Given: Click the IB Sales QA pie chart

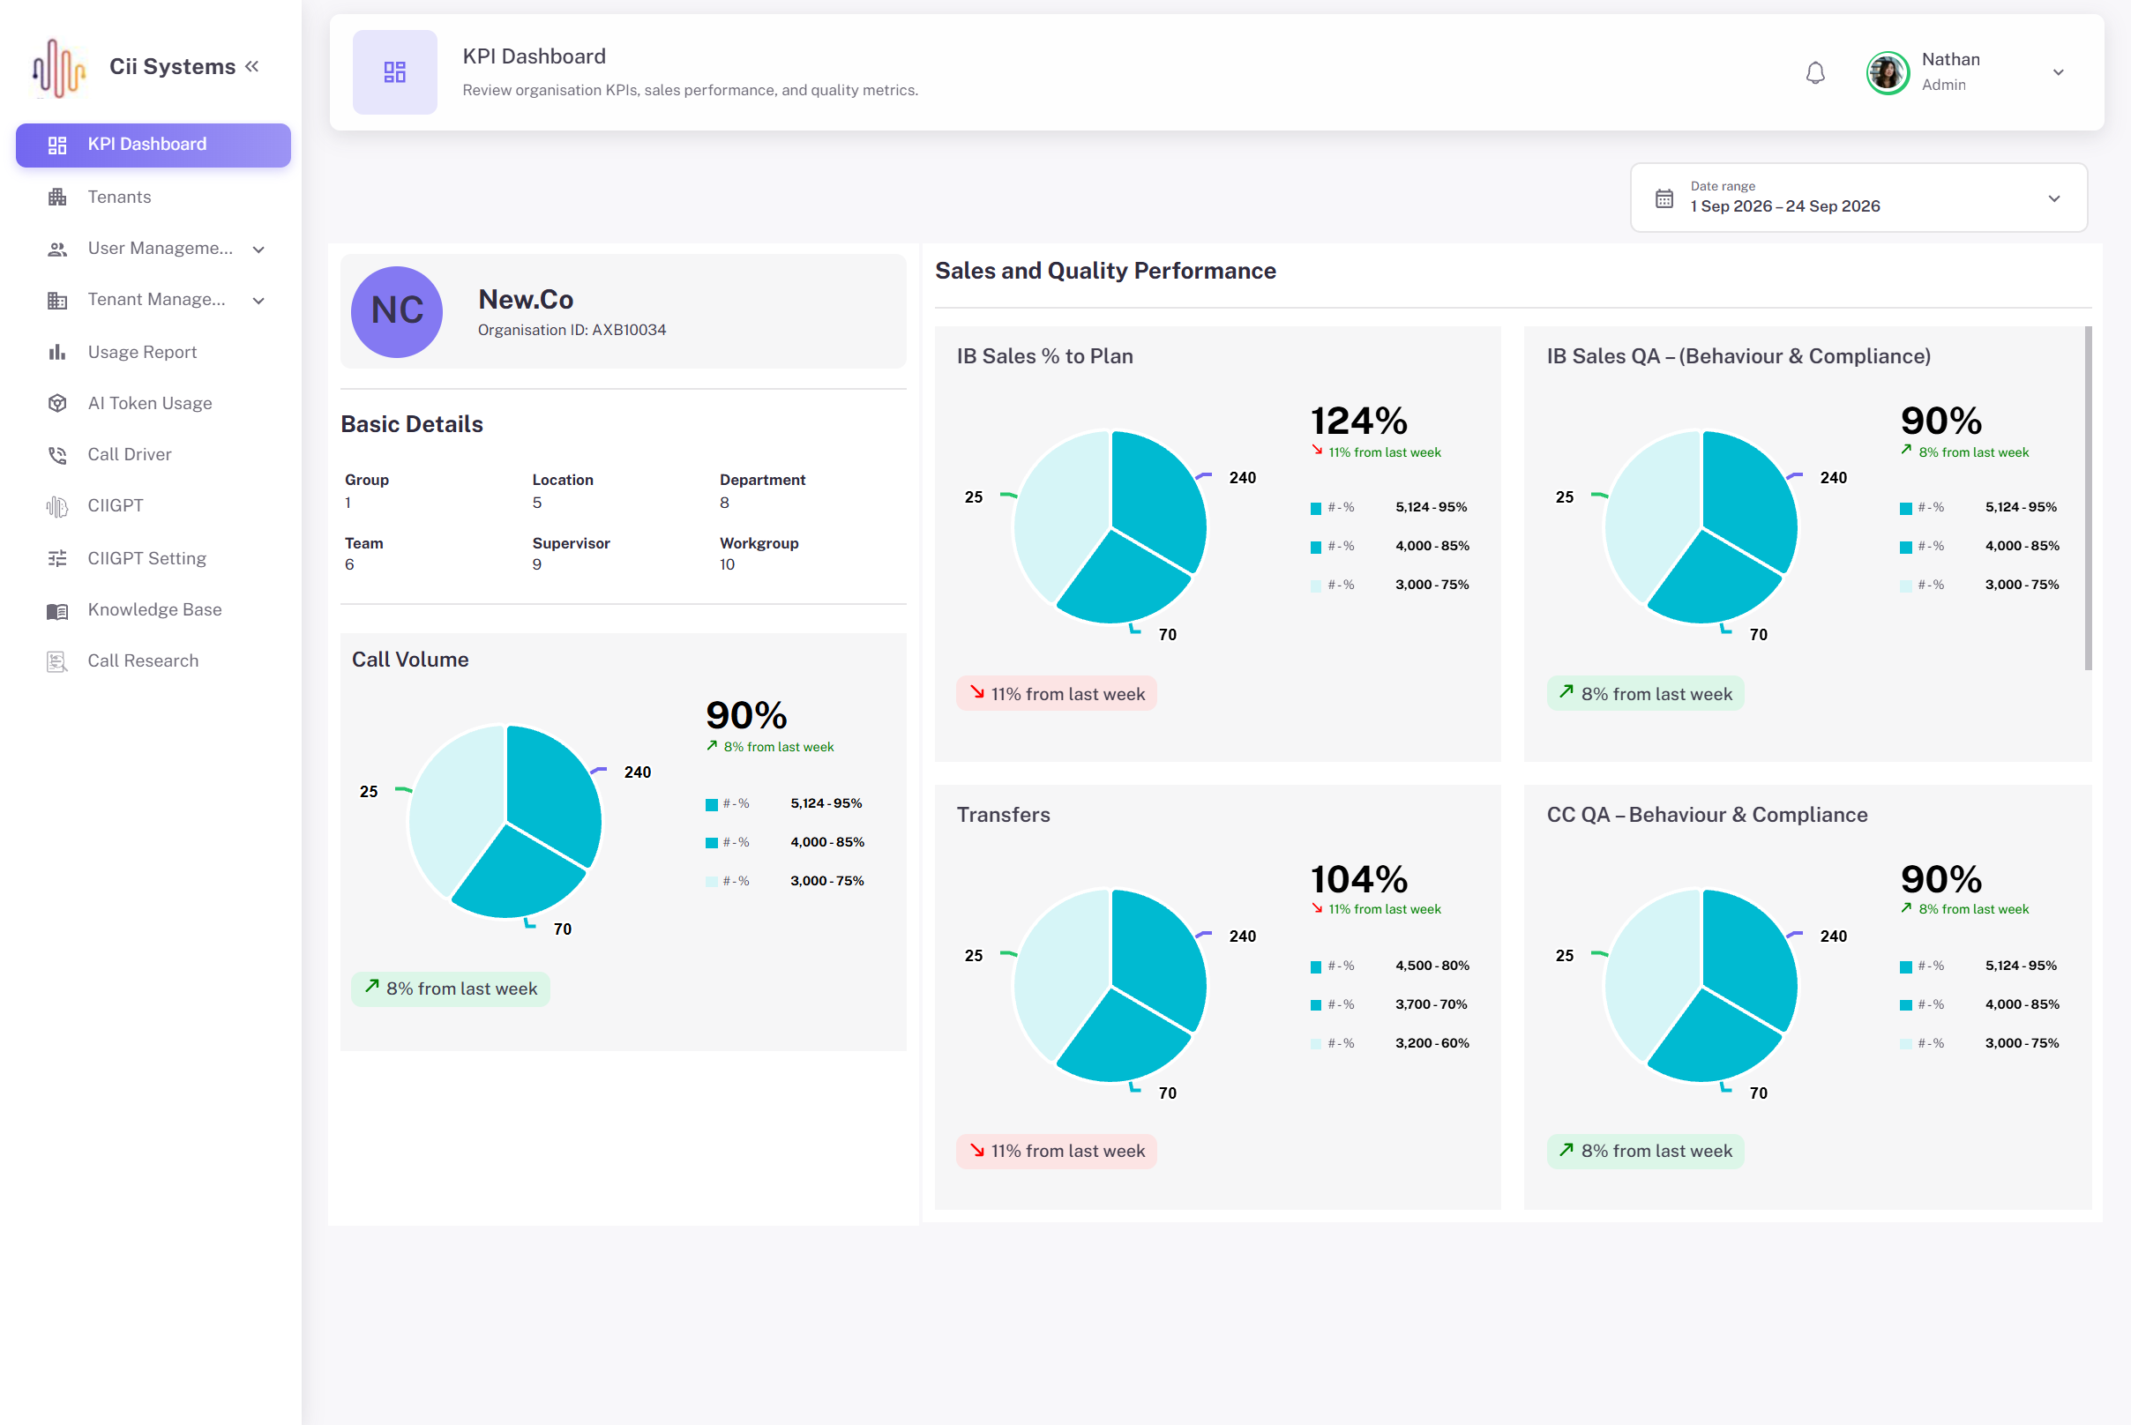Looking at the screenshot, I should 1701,526.
